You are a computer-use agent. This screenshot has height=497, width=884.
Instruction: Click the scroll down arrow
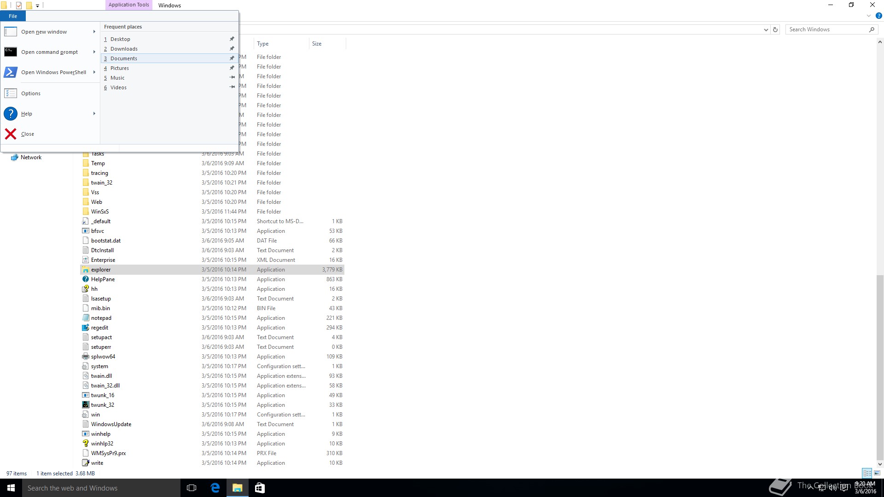click(x=880, y=464)
